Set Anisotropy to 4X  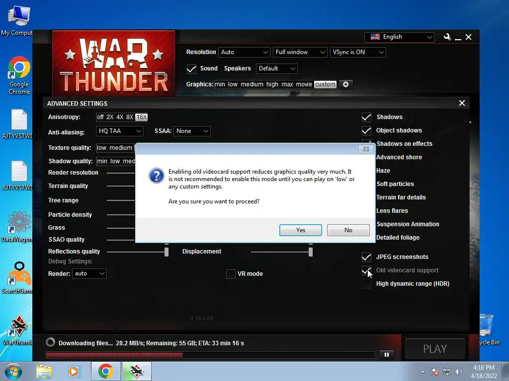click(x=120, y=117)
